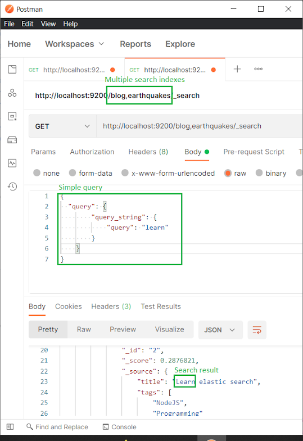This screenshot has width=303, height=441.
Task: Open the response Cookies tab
Action: [69, 307]
